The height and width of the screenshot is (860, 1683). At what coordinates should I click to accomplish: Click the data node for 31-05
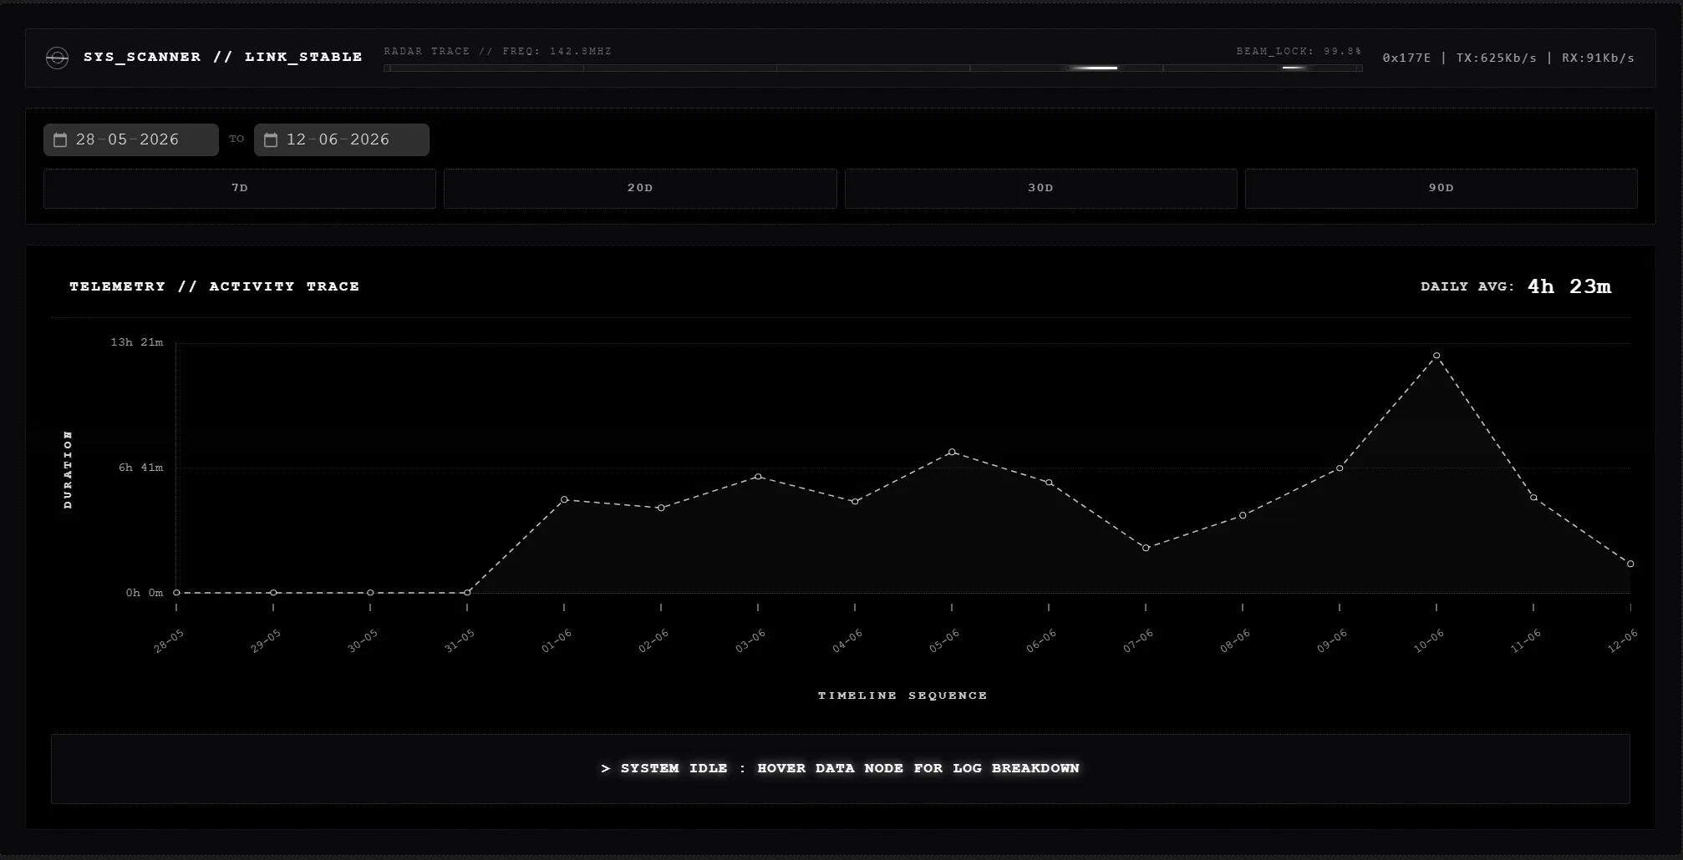pyautogui.click(x=467, y=593)
